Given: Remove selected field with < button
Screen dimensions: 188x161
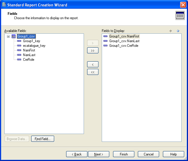Looking at the screenshot, I should pos(93,64).
